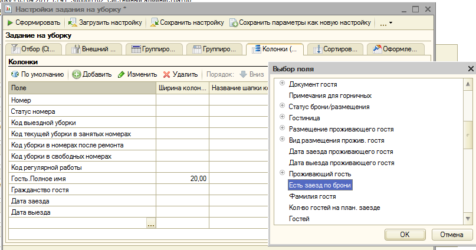Click the field list scroll down arrow

coord(468,219)
